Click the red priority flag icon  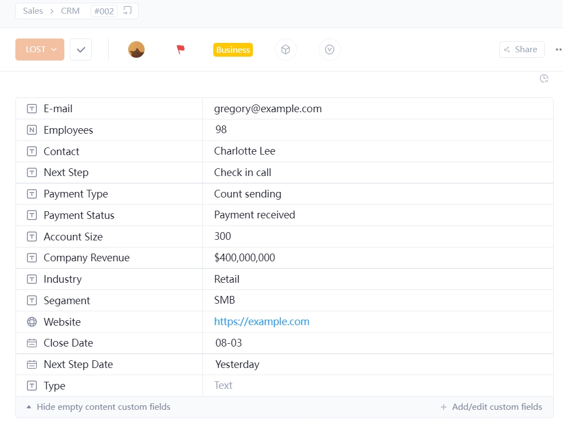coord(180,50)
